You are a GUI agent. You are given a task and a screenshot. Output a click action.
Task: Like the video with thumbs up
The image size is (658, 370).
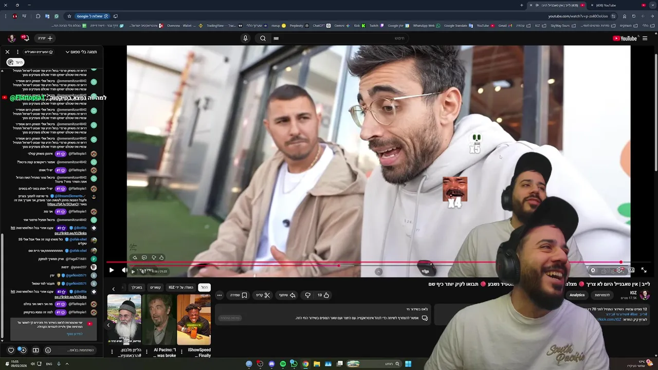[323, 295]
